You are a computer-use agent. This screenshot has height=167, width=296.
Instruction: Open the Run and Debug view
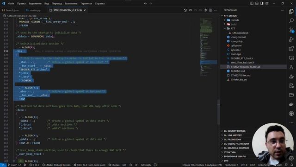pos(291,39)
